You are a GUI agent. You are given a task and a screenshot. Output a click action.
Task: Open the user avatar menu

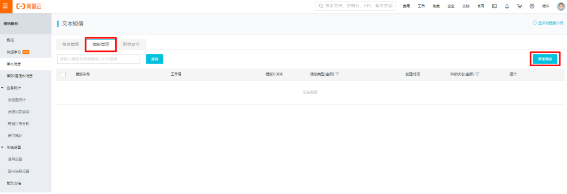561,6
